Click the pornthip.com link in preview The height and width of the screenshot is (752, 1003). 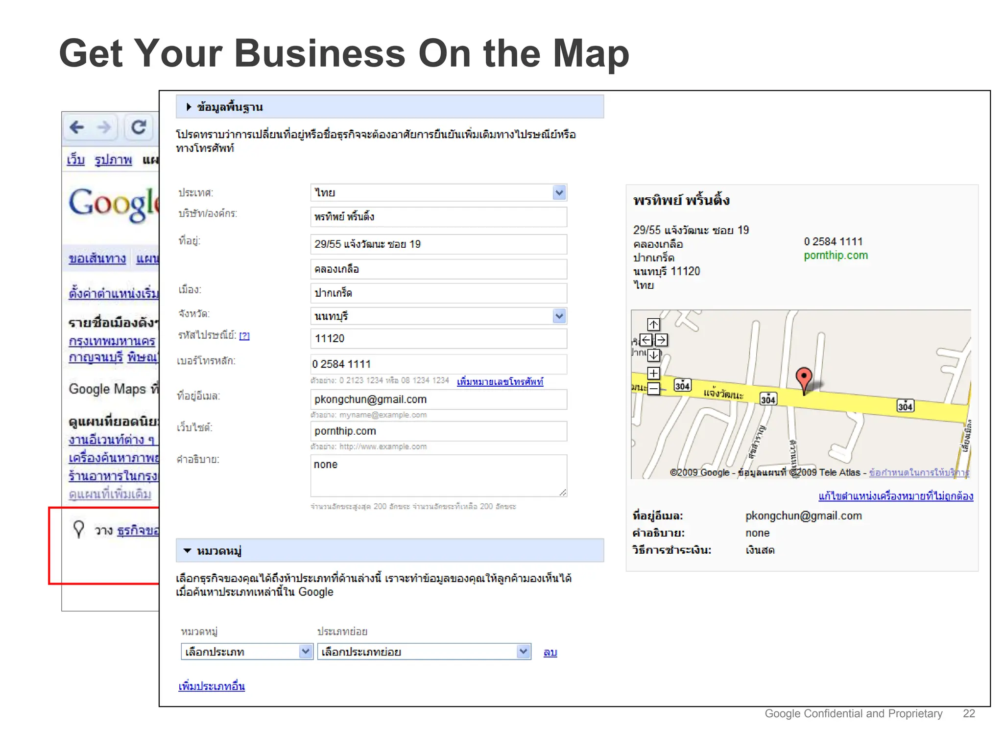(x=836, y=255)
